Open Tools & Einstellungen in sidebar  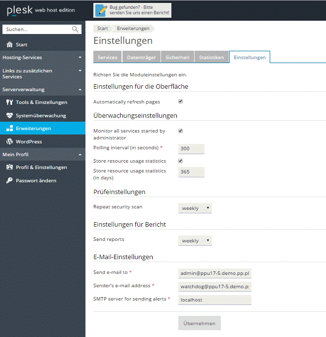42,102
